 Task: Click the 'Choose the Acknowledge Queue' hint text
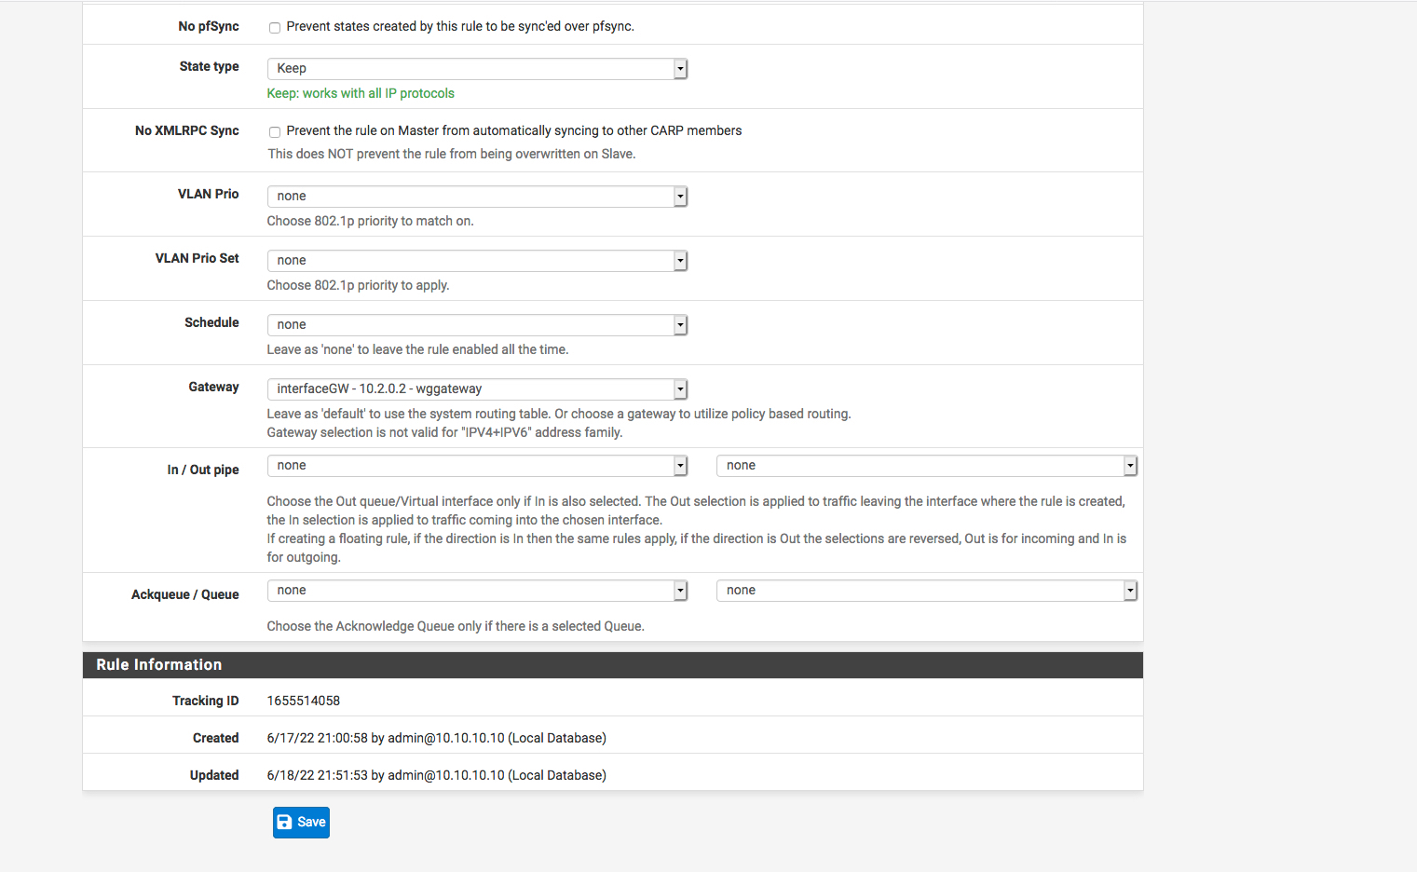[456, 626]
